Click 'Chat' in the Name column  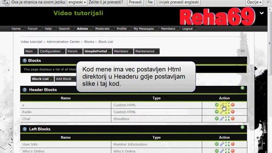26,119
